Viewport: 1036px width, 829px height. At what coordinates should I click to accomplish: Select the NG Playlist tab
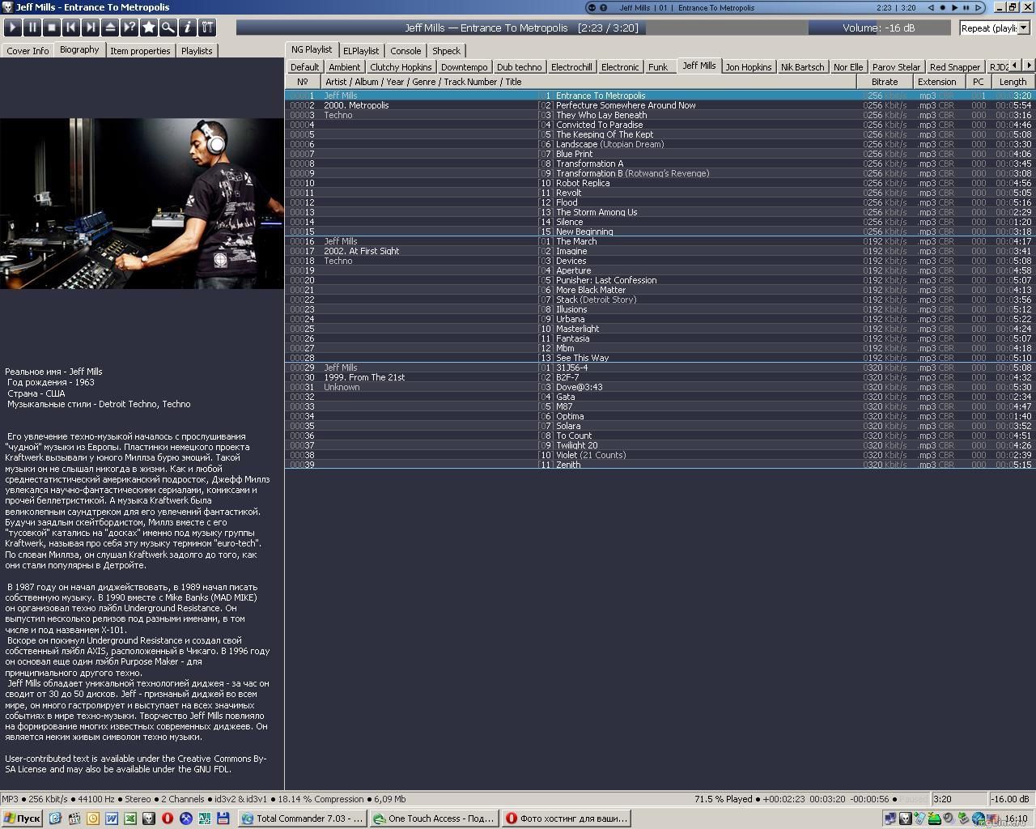[x=312, y=49]
